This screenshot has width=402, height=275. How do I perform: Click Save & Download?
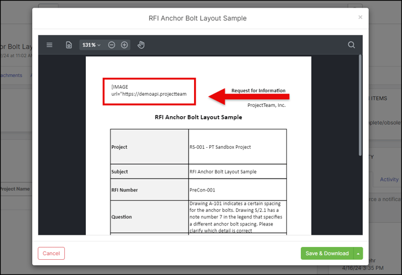327,253
